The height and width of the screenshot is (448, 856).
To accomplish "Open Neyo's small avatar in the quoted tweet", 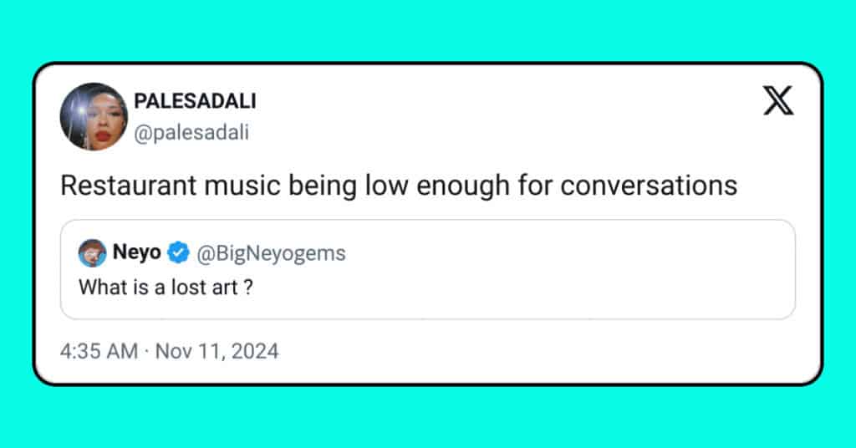I will point(92,252).
